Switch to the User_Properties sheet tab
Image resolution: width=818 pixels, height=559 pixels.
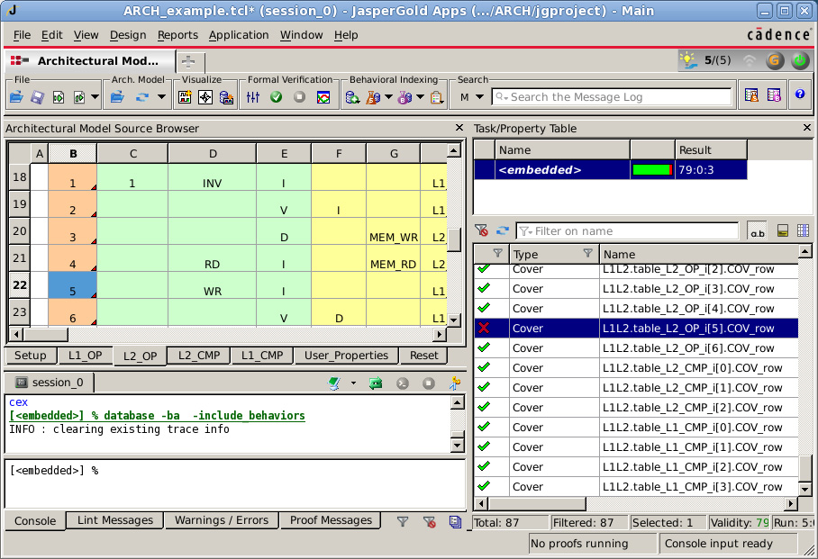point(346,356)
